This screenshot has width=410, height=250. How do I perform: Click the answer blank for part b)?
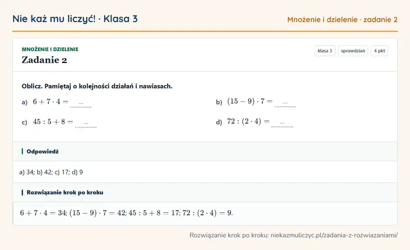(285, 103)
